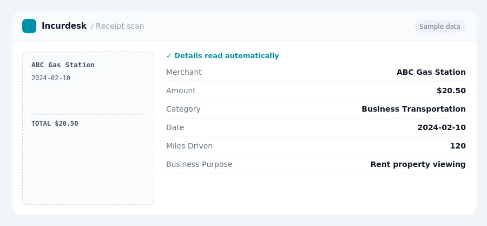The width and height of the screenshot is (487, 226).
Task: Click the Incurdesk app name
Action: click(64, 26)
